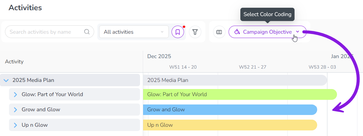Click the magnifier search icon
The height and width of the screenshot is (136, 363).
pyautogui.click(x=87, y=32)
